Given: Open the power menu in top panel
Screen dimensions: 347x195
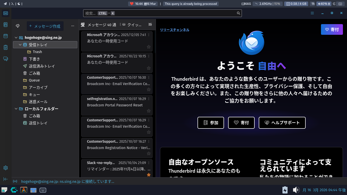Looking at the screenshot, I should (x=334, y=4).
